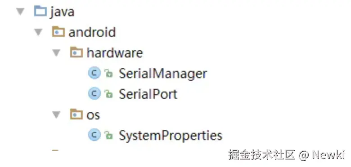Collapse the android package arrow
351x167 pixels.
click(x=38, y=32)
